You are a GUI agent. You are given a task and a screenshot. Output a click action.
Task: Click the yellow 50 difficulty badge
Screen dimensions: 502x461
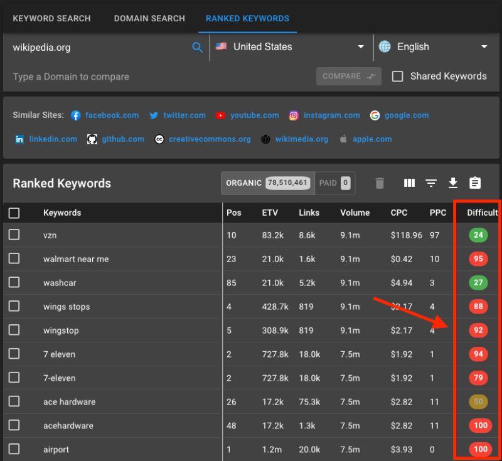(478, 401)
